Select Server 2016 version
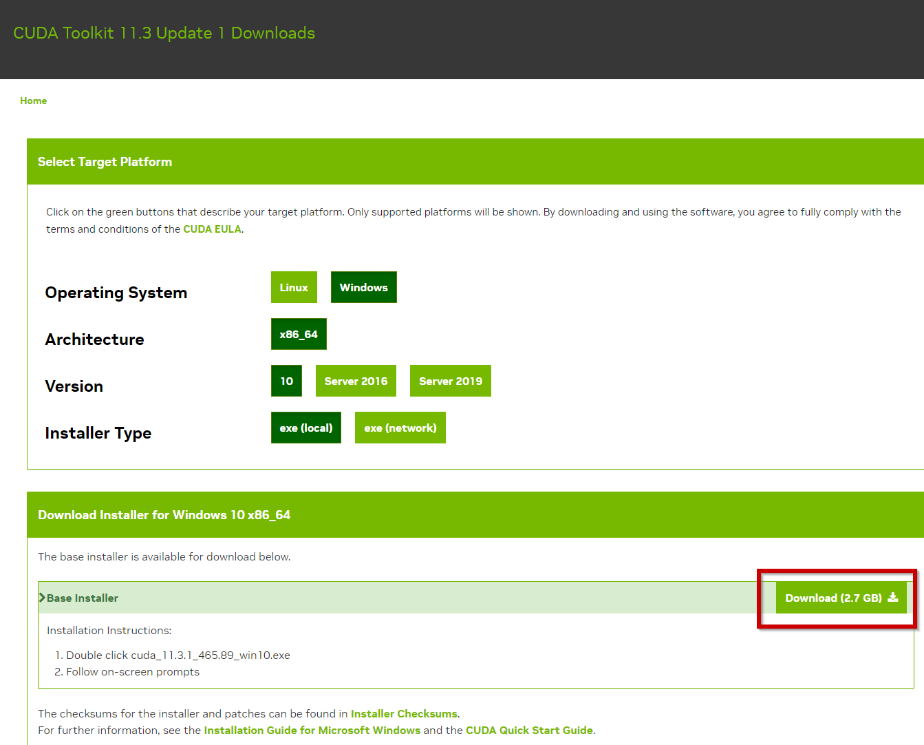This screenshot has width=924, height=745. 356,381
